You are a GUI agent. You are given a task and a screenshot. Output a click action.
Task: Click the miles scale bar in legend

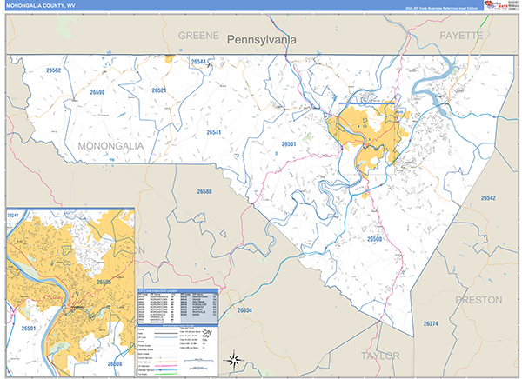pos(198,361)
